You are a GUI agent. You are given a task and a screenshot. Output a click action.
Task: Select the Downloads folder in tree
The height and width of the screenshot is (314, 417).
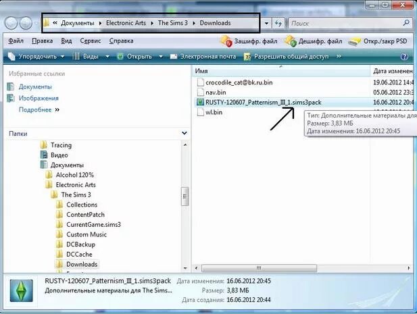point(82,264)
